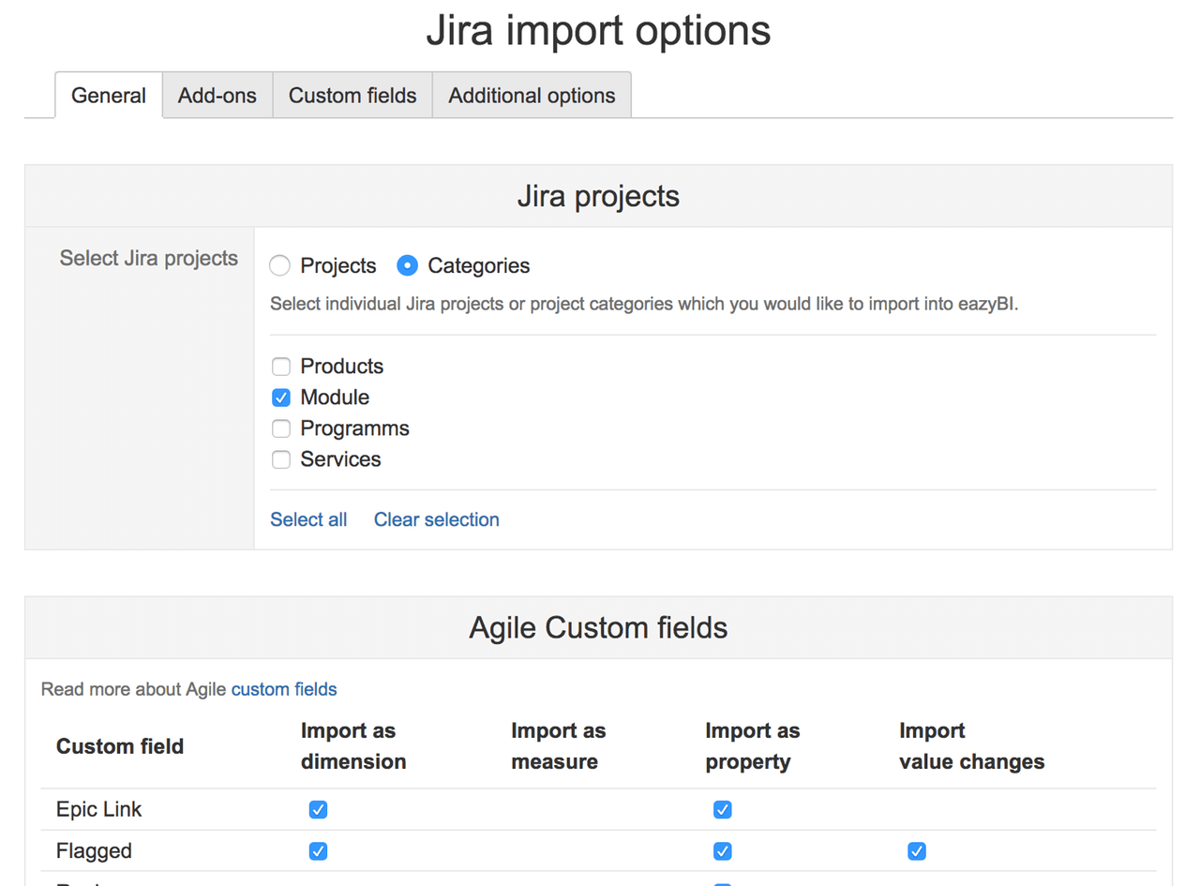
Task: Click the Custom field column header
Action: point(120,746)
